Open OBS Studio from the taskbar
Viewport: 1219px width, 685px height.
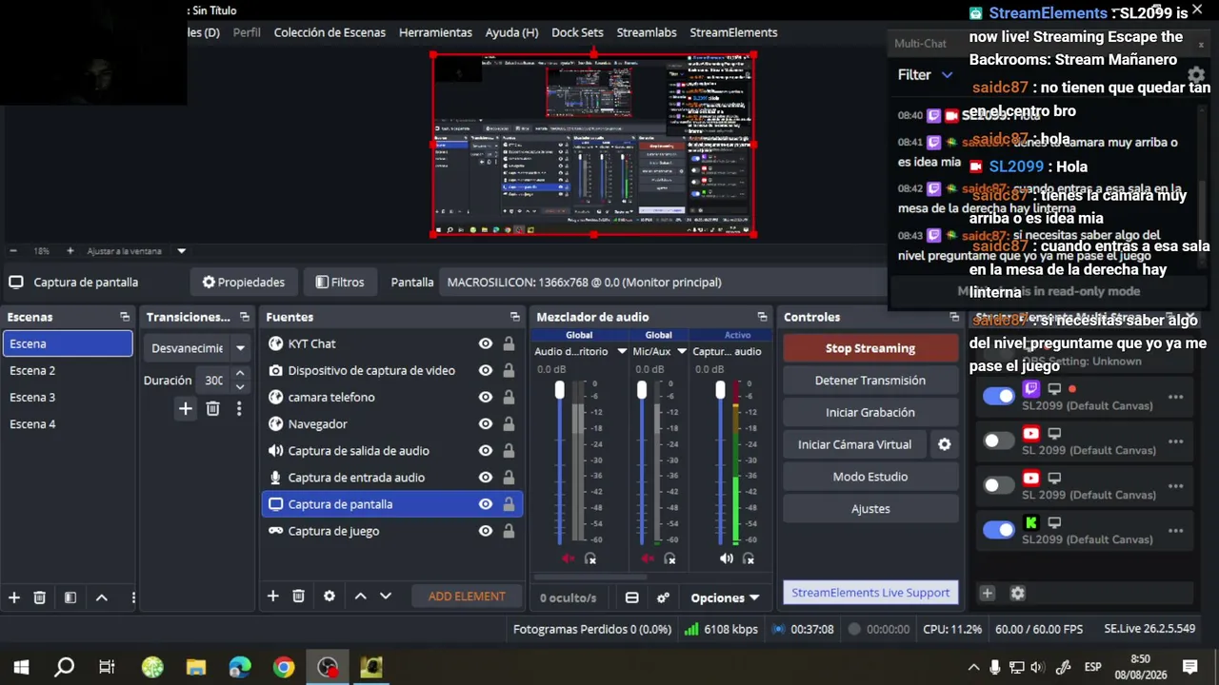coord(328,667)
